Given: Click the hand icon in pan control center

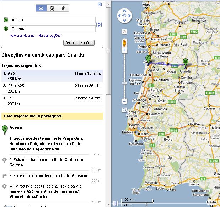Looking at the screenshot, I should 124,16.
